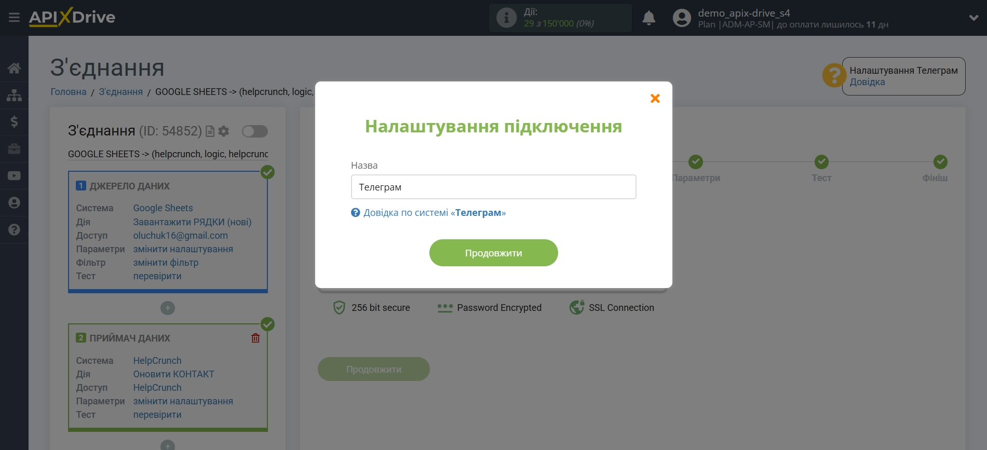Viewport: 987px width, 450px height.
Task: Open help question sidebar icon
Action: (14, 230)
